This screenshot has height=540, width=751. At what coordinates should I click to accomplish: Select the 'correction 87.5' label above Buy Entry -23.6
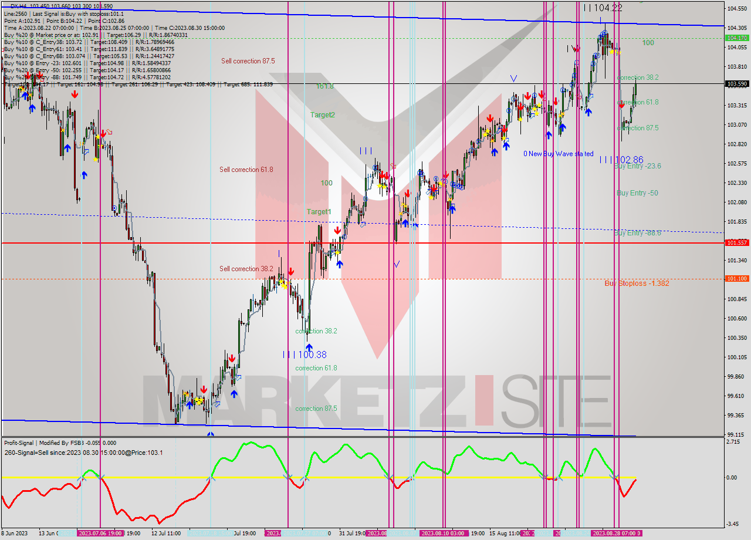tap(638, 128)
